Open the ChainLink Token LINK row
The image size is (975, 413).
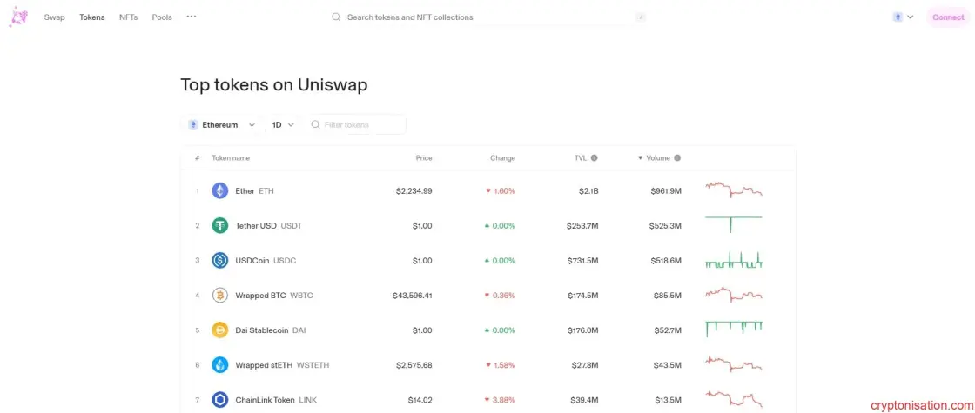488,398
